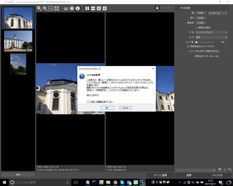Click いいえ button in the dialog
The width and height of the screenshot is (233, 186).
coord(125,108)
